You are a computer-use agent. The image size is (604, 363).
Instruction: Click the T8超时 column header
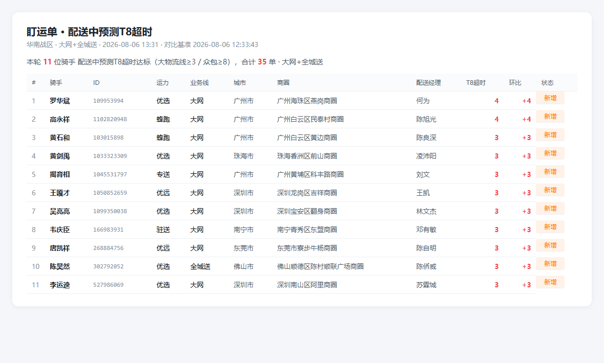coord(476,83)
